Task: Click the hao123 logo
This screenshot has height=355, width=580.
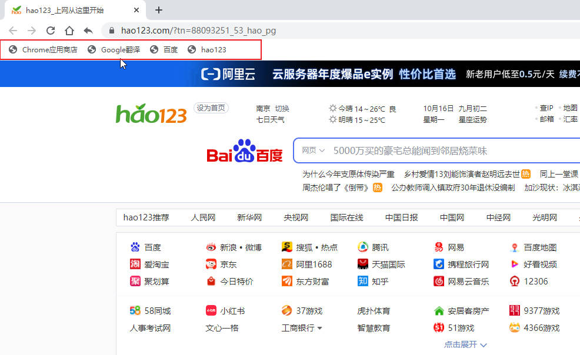Action: 151,114
